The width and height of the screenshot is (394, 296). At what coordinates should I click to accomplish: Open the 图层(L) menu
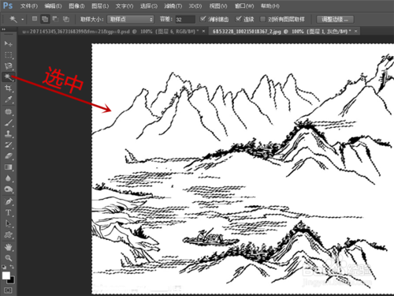point(100,6)
